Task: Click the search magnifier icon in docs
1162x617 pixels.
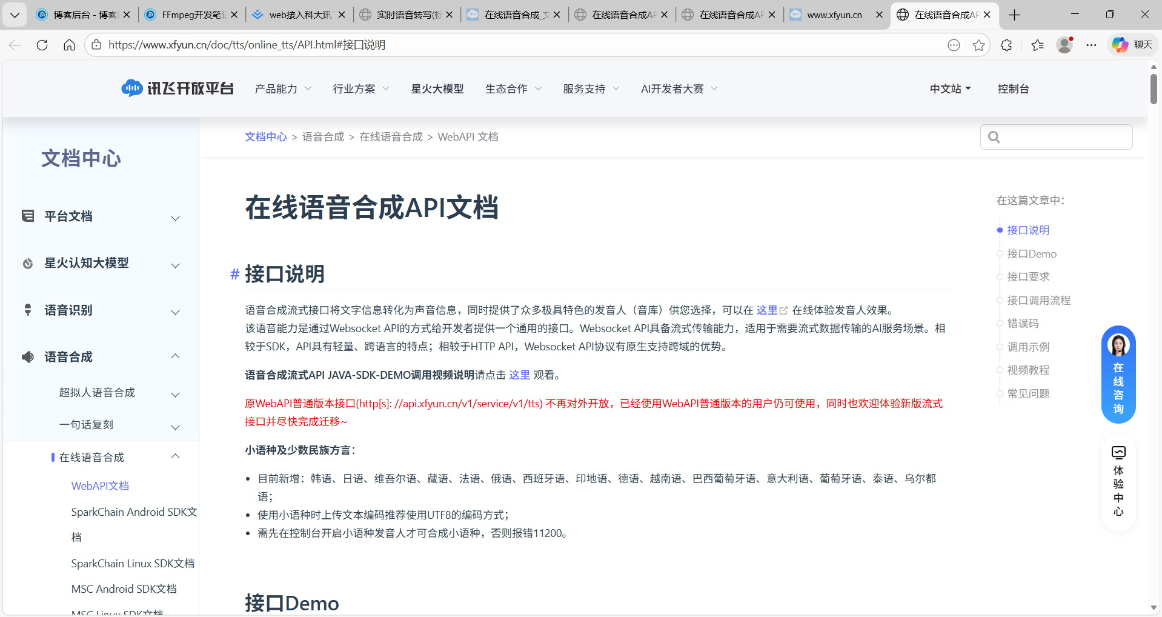Action: [994, 137]
